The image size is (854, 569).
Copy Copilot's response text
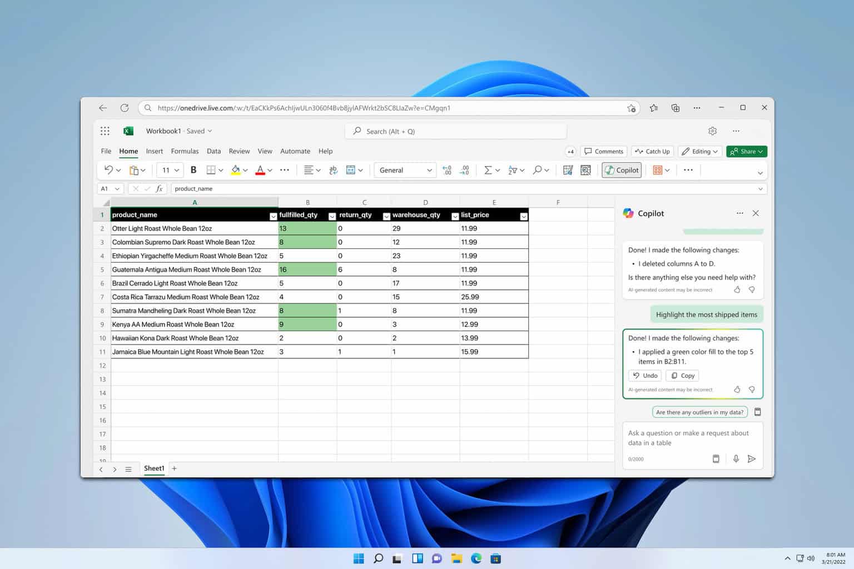[682, 376]
